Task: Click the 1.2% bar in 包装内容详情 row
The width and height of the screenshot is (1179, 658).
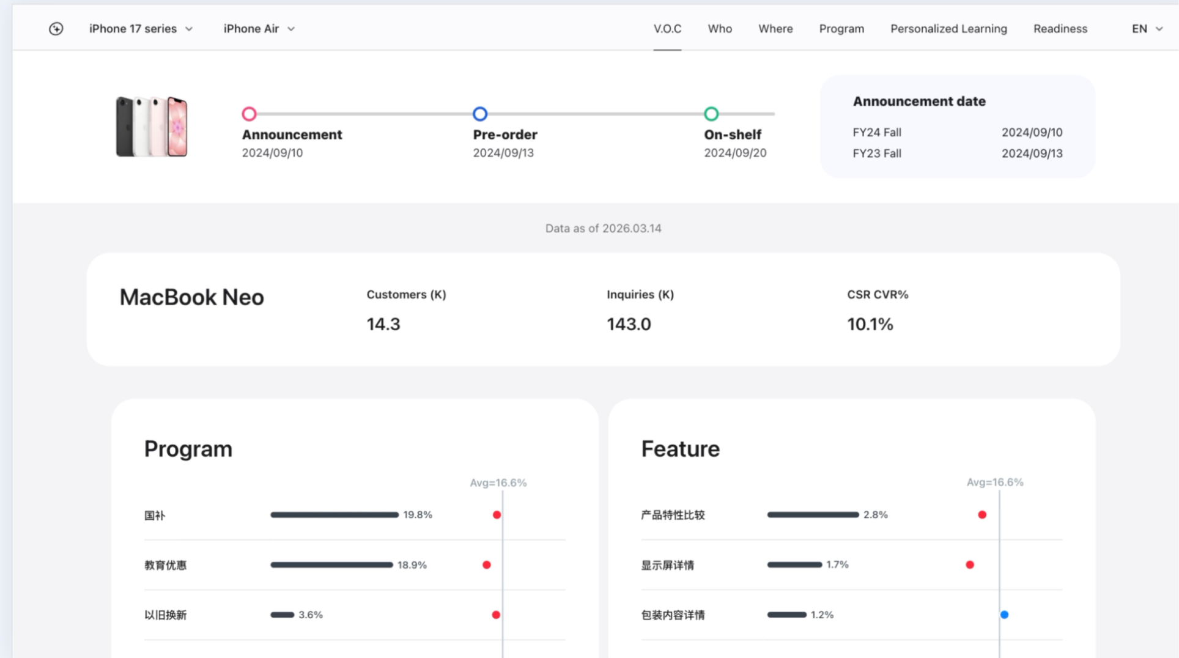Action: click(x=786, y=615)
